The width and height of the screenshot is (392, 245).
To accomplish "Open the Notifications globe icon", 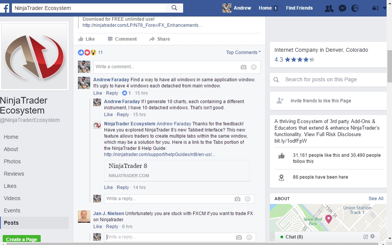I will coord(355,8).
